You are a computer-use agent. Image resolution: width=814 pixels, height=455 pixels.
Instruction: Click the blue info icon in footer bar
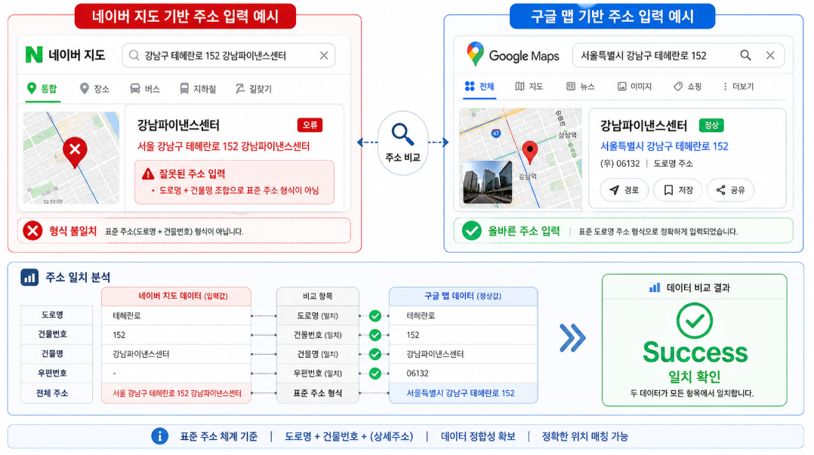point(160,436)
